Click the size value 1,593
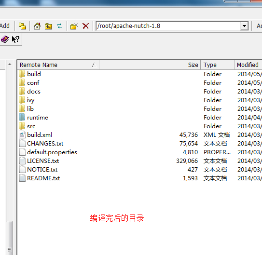Viewport: 262px width, 255px height. pyautogui.click(x=190, y=178)
